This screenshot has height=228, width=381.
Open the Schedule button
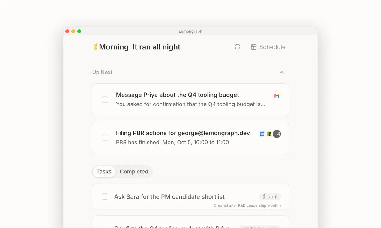[268, 47]
